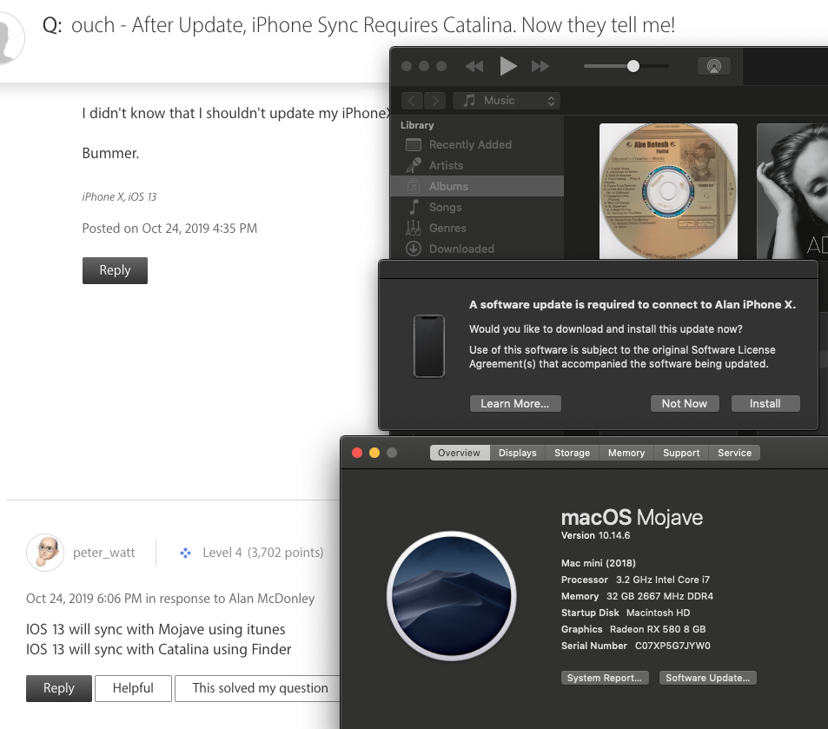Close the About This Mac window
The image size is (828, 729).
pyautogui.click(x=357, y=453)
